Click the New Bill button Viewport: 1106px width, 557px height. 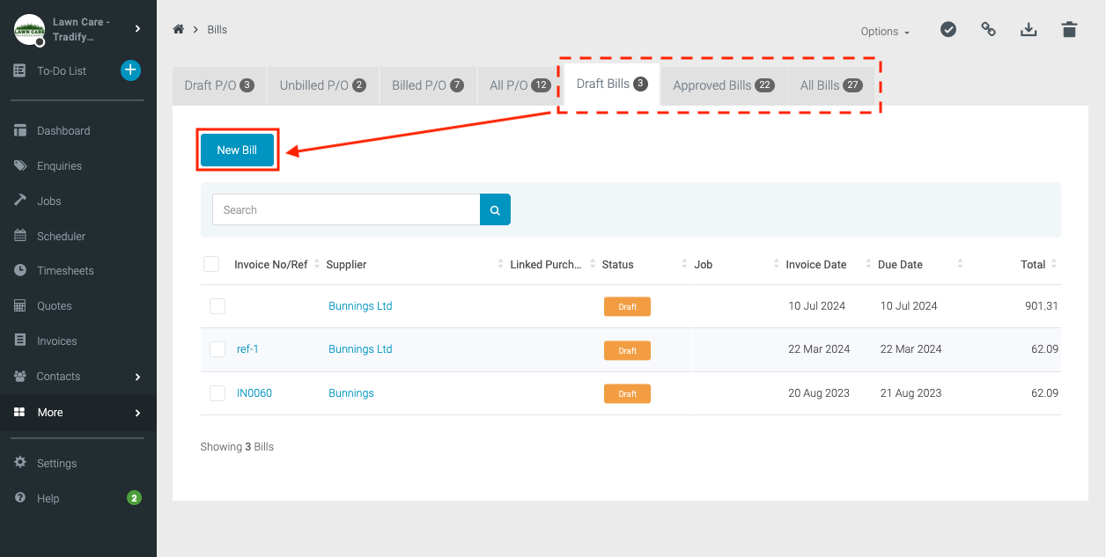click(237, 150)
